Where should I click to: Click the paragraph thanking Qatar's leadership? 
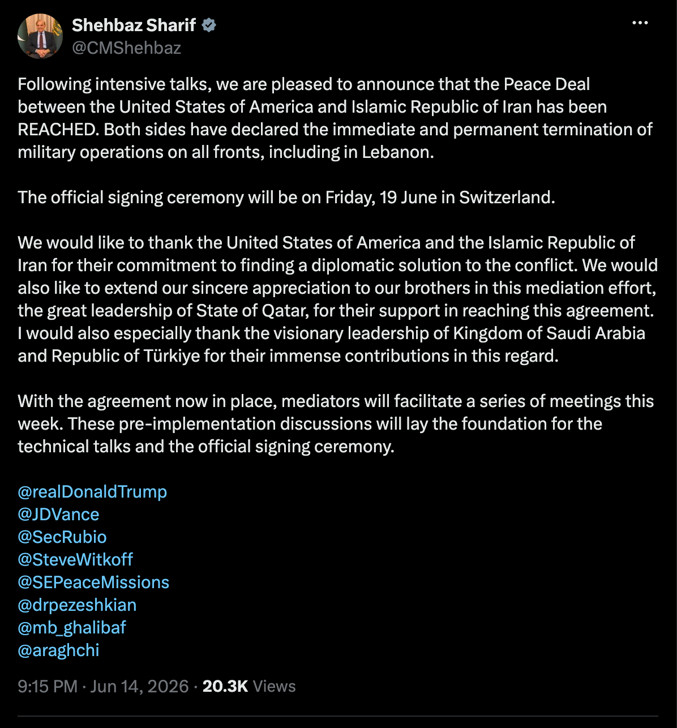click(337, 299)
